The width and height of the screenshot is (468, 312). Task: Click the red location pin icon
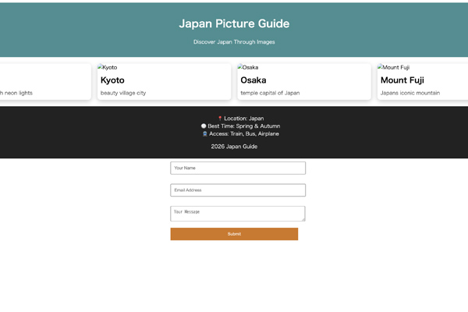click(220, 119)
